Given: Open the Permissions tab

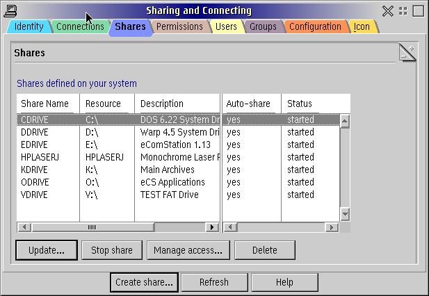Looking at the screenshot, I should pos(179,27).
